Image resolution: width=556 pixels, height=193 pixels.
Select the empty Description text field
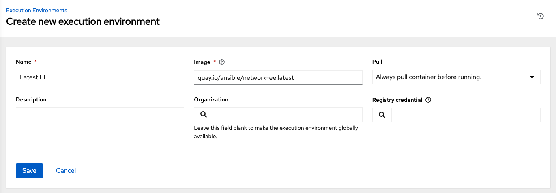point(100,115)
